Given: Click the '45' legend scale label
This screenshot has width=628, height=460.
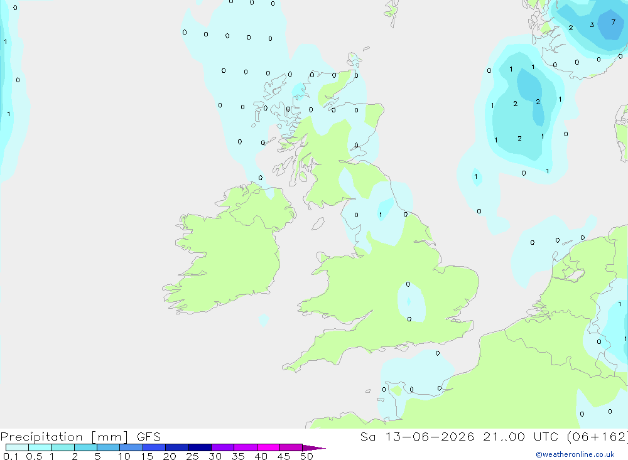Looking at the screenshot, I should coord(284,456).
